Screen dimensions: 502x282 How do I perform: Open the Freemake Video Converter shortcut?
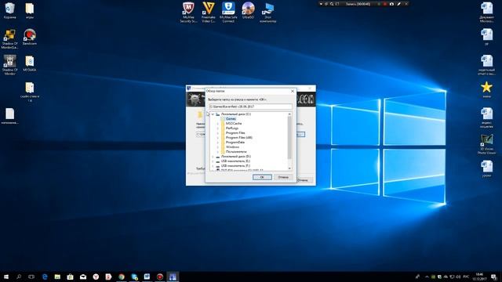click(x=209, y=13)
